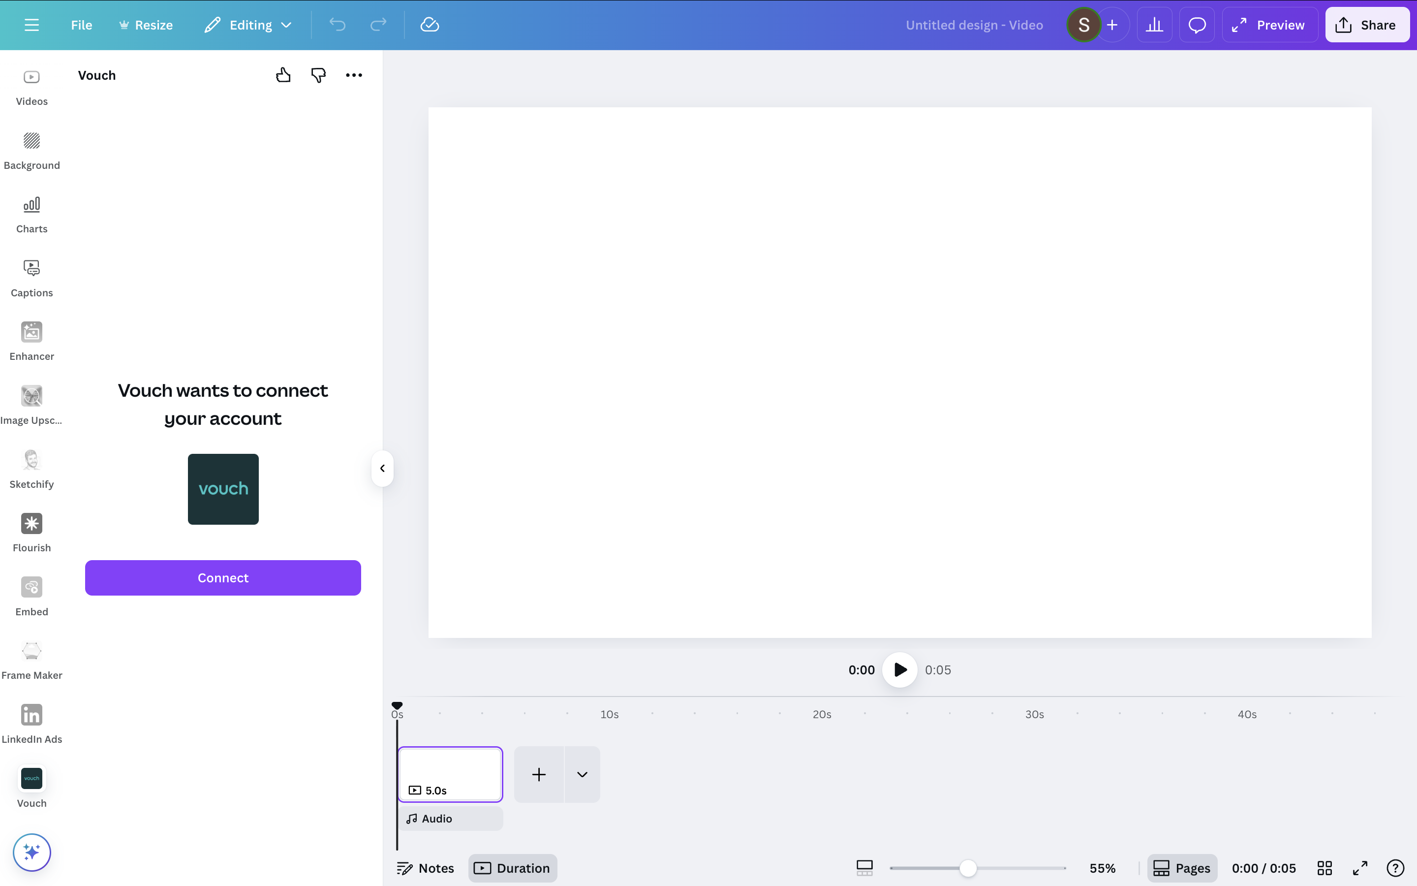Image resolution: width=1417 pixels, height=886 pixels.
Task: Toggle the Duration button
Action: [512, 868]
